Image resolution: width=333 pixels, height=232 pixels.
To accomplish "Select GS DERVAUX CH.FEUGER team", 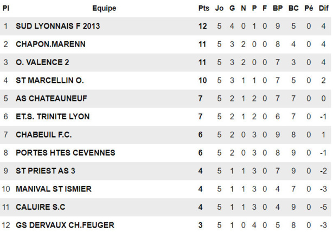I will tap(65, 225).
